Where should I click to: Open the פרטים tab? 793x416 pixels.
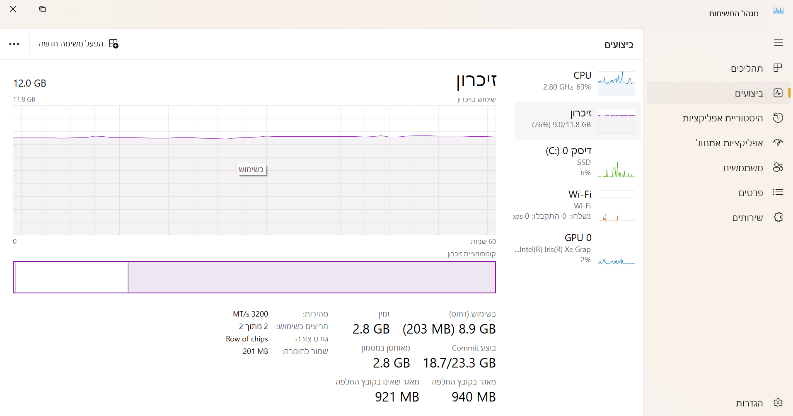click(x=718, y=193)
